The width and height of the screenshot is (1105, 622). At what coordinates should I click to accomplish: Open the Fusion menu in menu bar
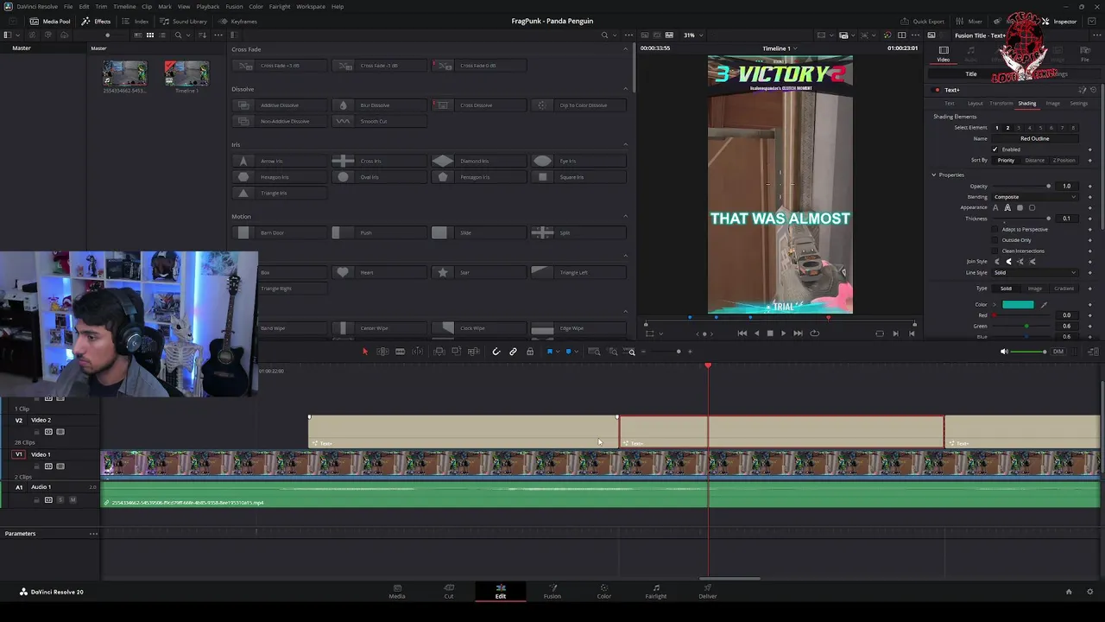234,6
